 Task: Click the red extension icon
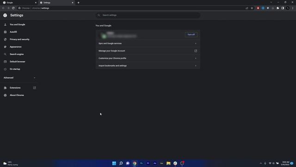click(258, 8)
